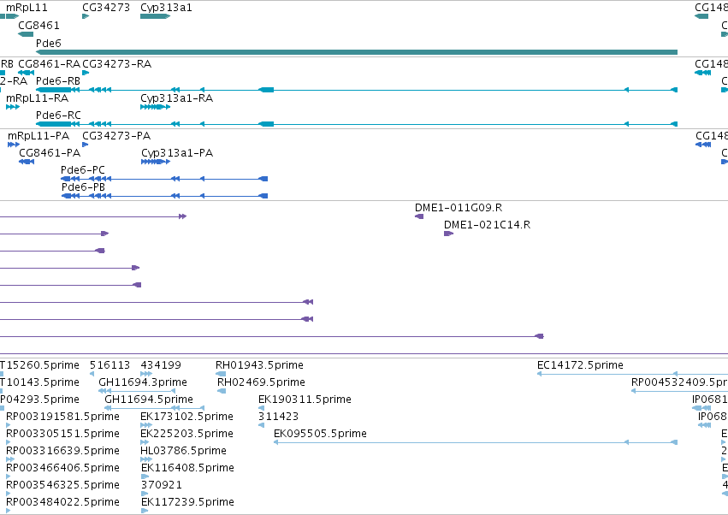The image size is (728, 515).
Task: Click the Pde6-RC transcript line
Action: coord(357,124)
